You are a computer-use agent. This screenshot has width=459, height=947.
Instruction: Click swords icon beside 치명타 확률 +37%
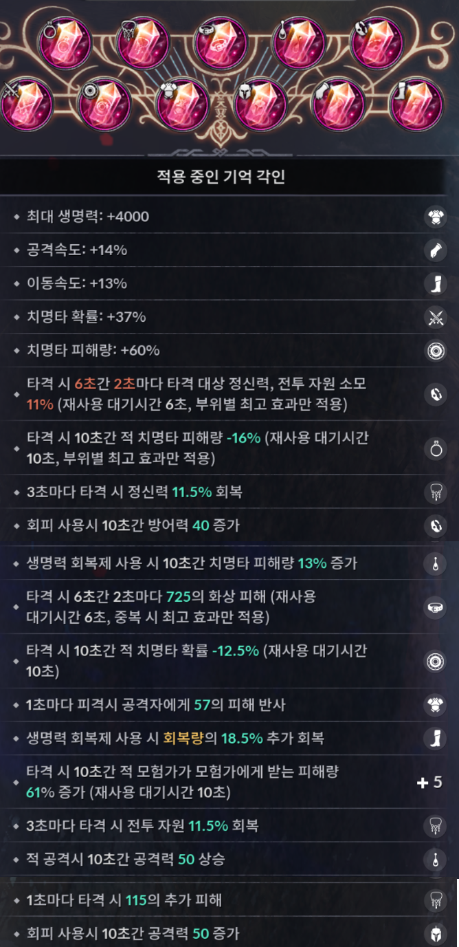click(x=434, y=318)
